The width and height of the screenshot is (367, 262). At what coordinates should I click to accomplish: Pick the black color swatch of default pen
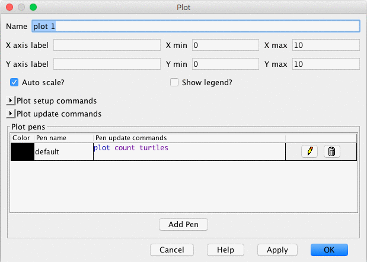coord(23,152)
